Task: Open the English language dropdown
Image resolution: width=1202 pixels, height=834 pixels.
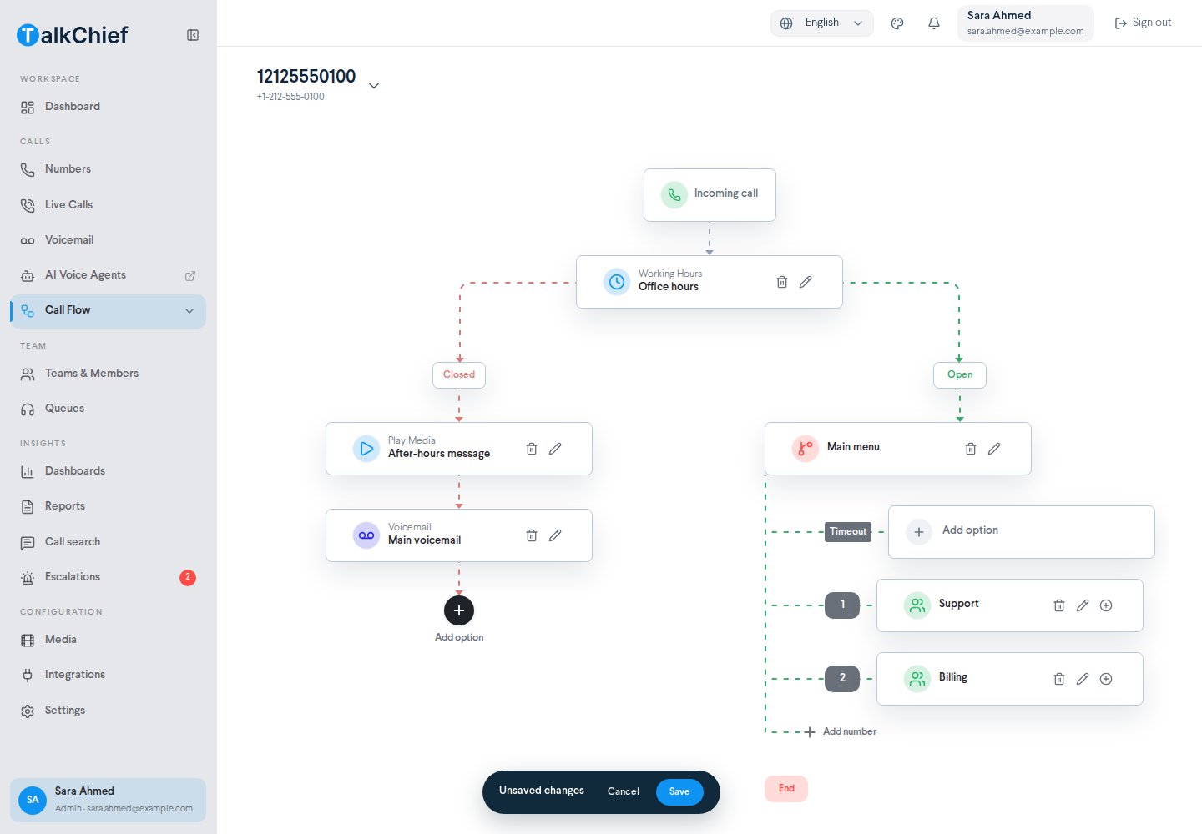Action: coord(822,23)
